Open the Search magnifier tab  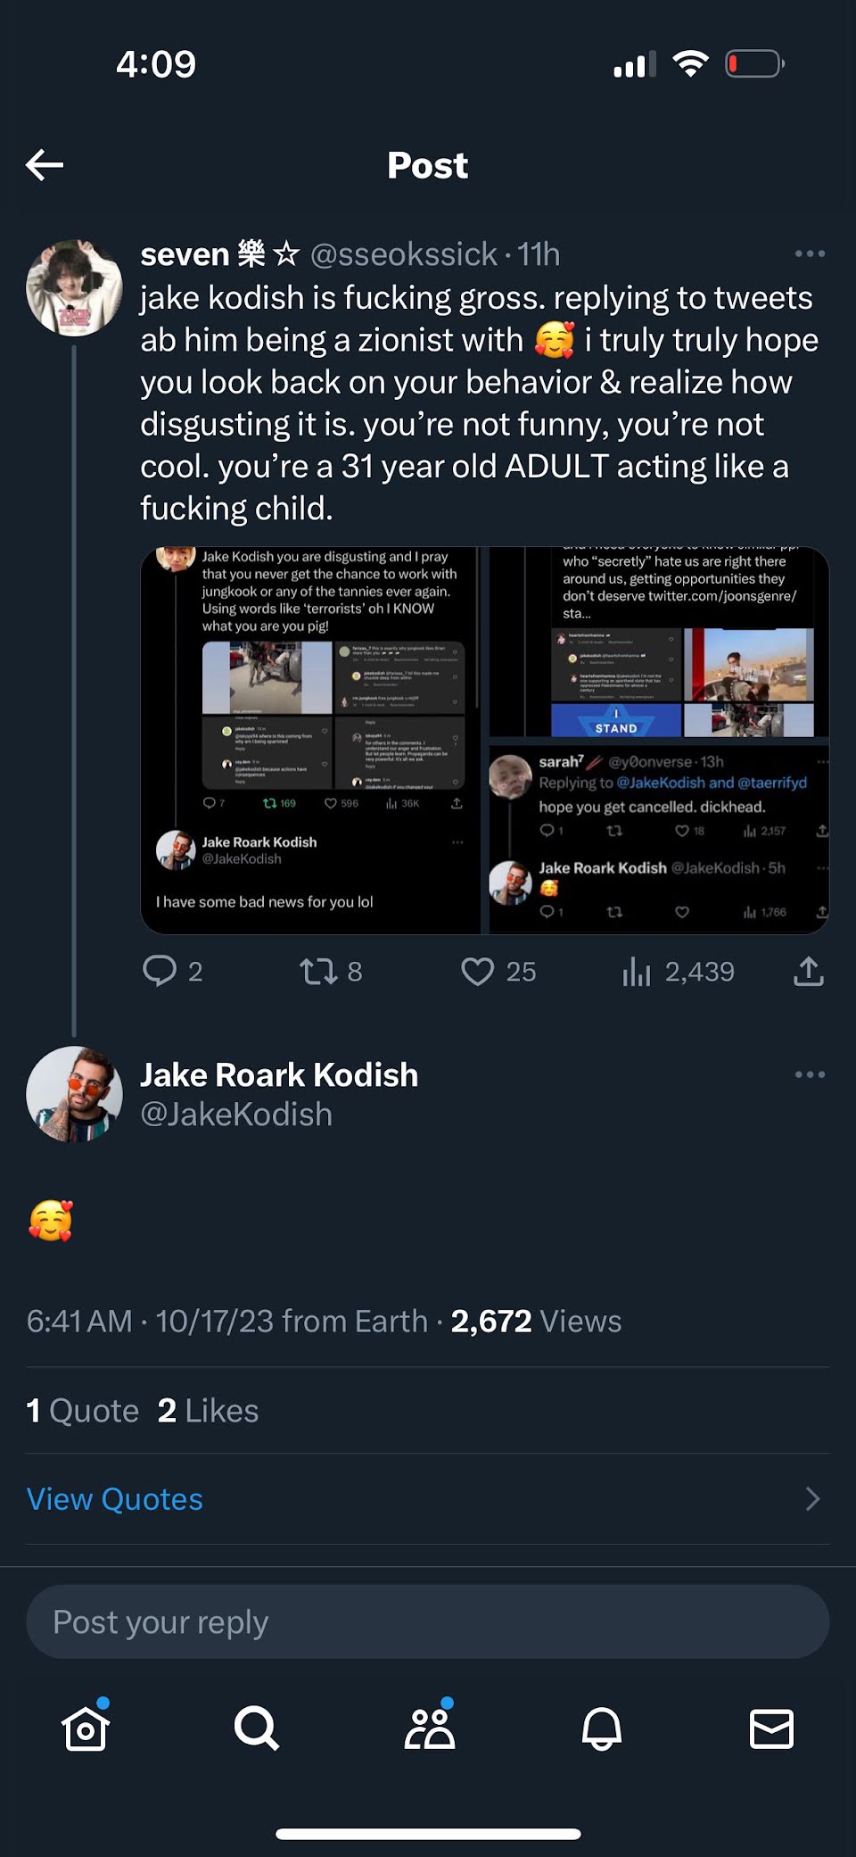coord(256,1729)
